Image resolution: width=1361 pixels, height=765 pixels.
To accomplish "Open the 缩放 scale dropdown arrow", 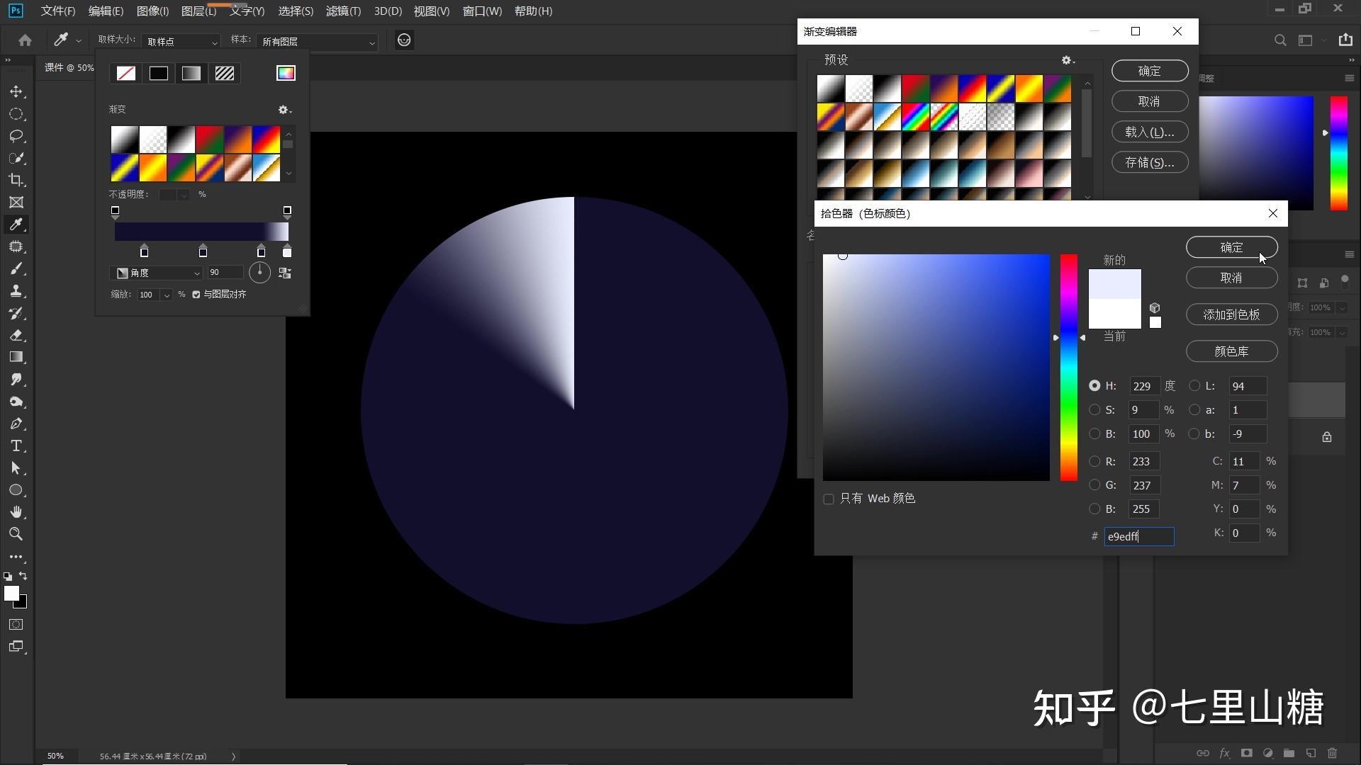I will (167, 295).
